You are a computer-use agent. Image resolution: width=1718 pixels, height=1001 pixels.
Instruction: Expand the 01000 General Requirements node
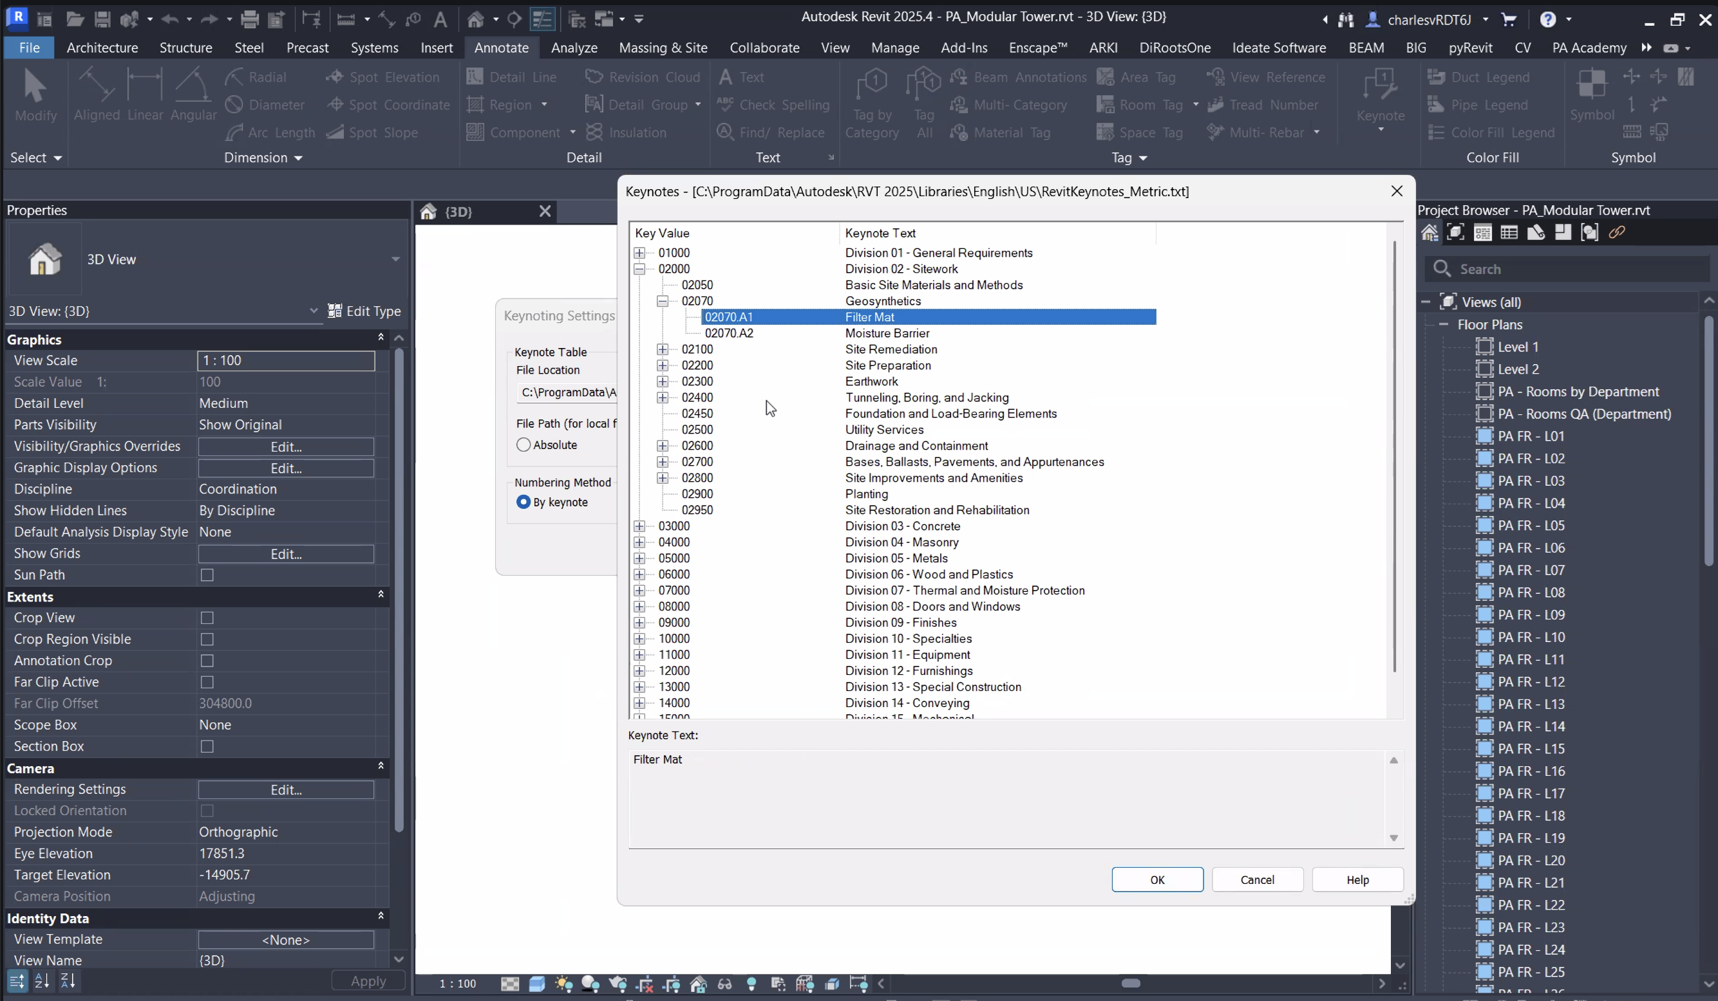[639, 253]
